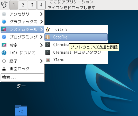Open the プログラミング submenu

click(x=22, y=37)
